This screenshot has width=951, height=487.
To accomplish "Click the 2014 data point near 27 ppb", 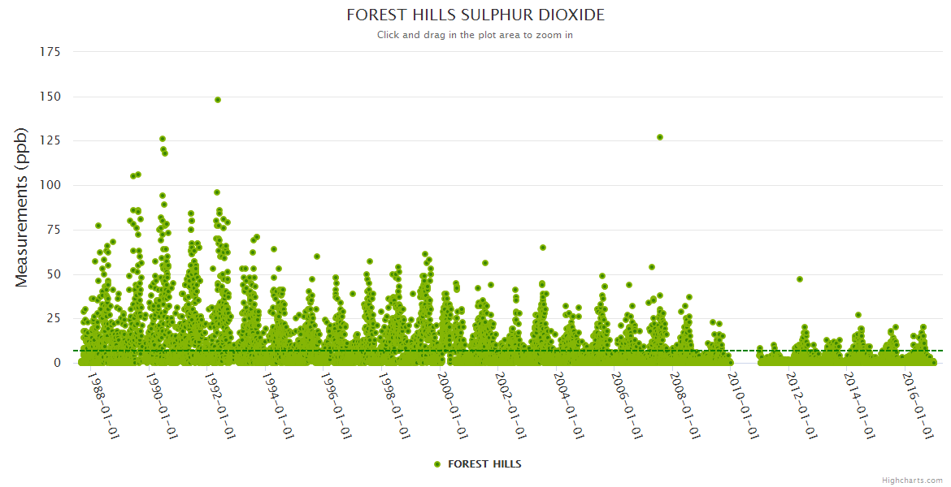I will [x=858, y=315].
